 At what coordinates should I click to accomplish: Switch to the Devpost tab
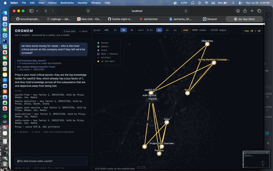(210, 19)
